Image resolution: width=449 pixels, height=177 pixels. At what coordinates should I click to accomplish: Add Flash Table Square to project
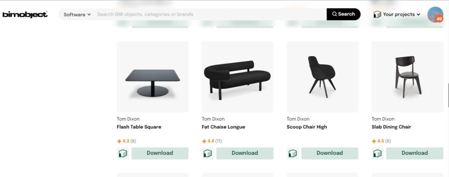[x=123, y=153]
